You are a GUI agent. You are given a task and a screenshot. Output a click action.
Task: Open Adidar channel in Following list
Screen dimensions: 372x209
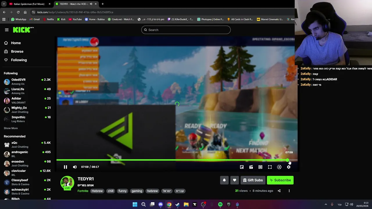pyautogui.click(x=27, y=100)
